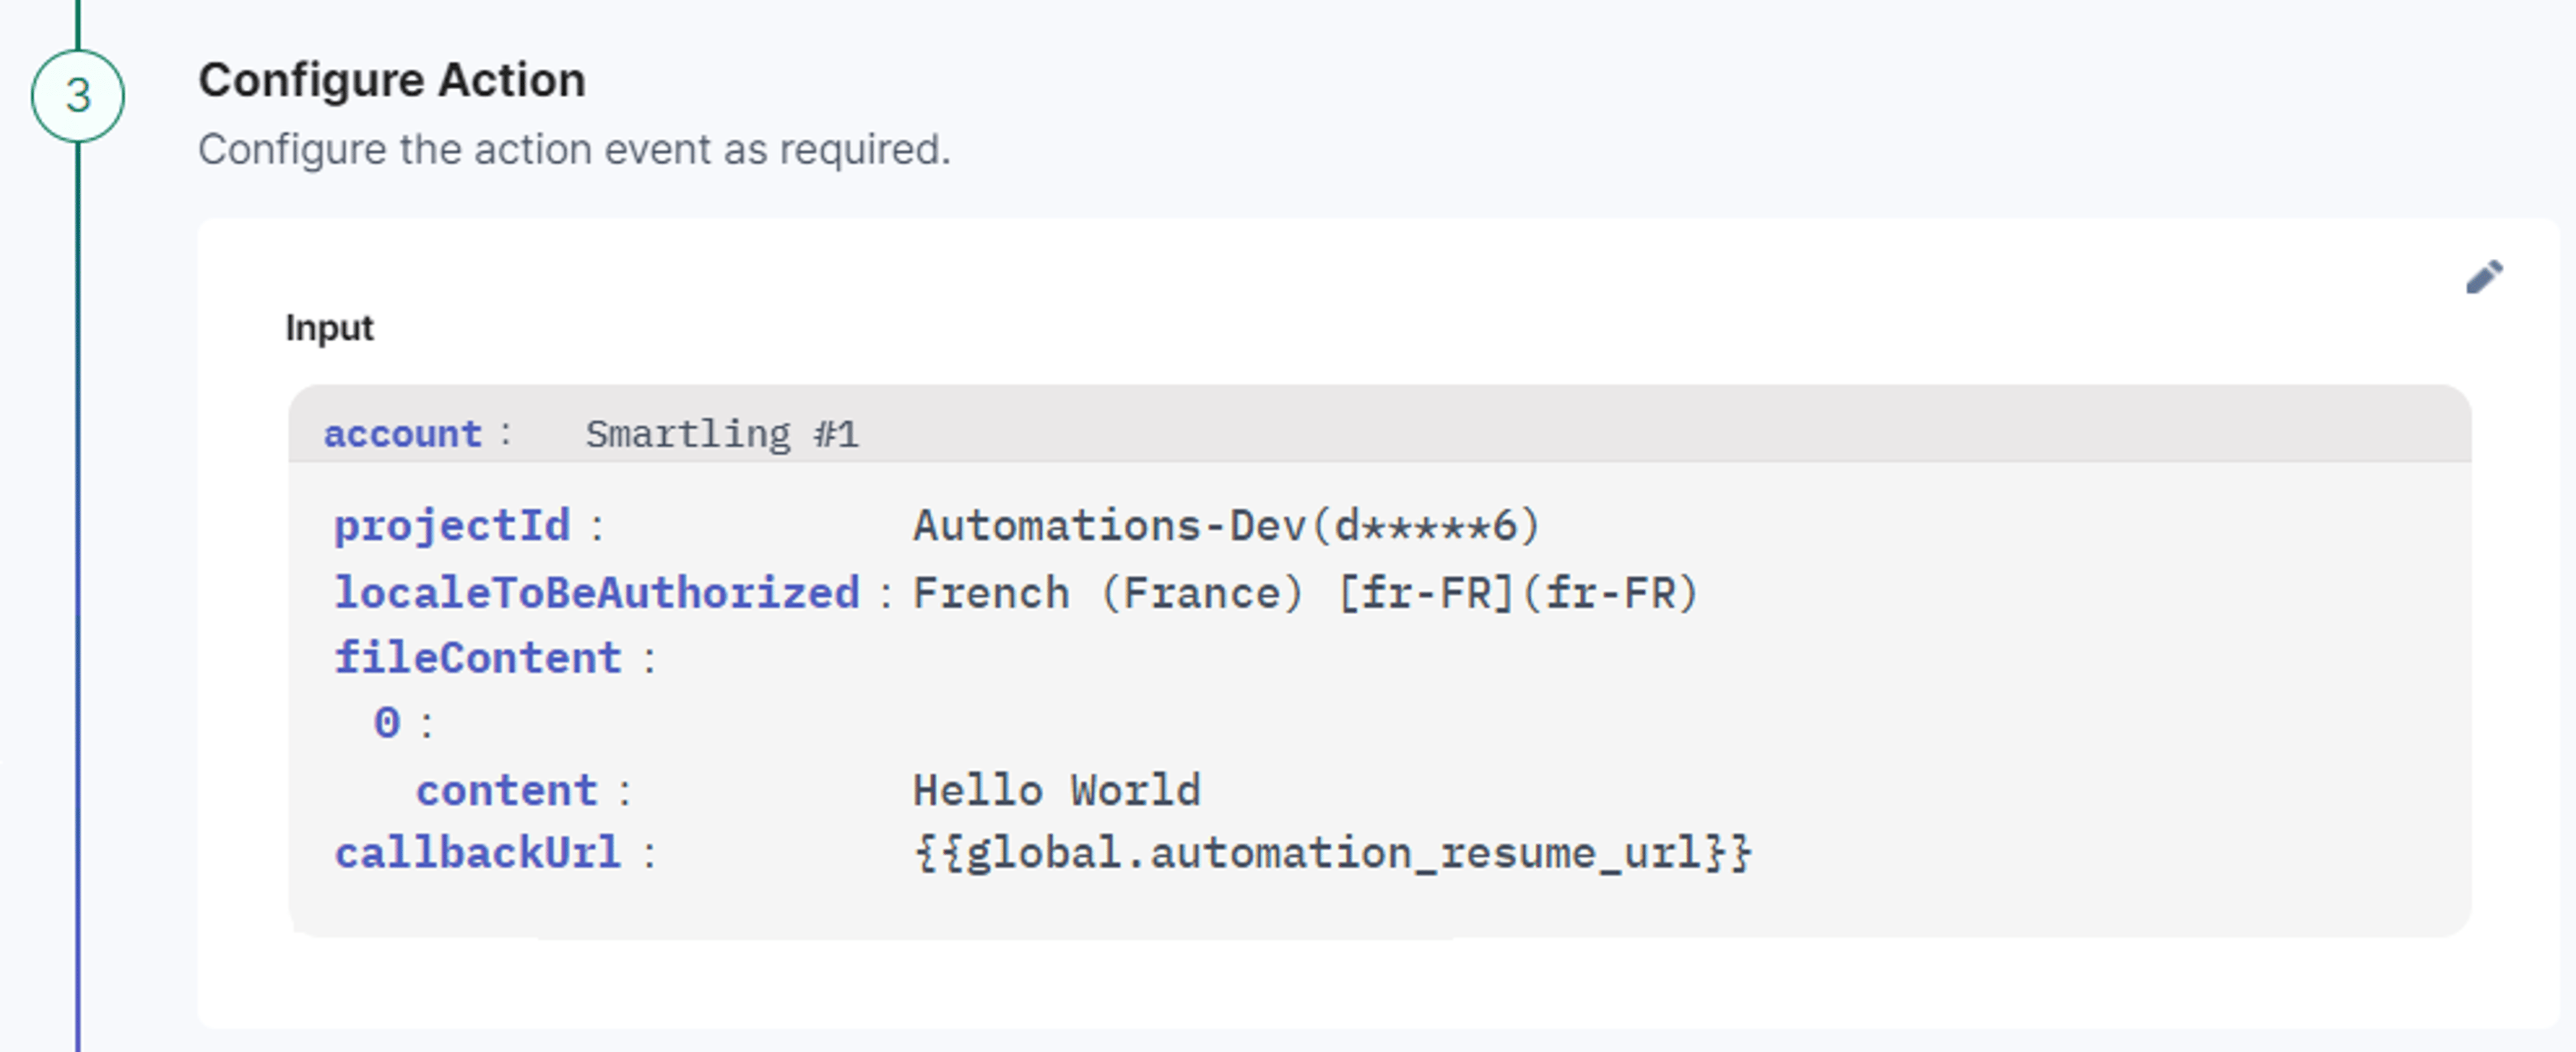Click the Configure Action heading

[392, 80]
